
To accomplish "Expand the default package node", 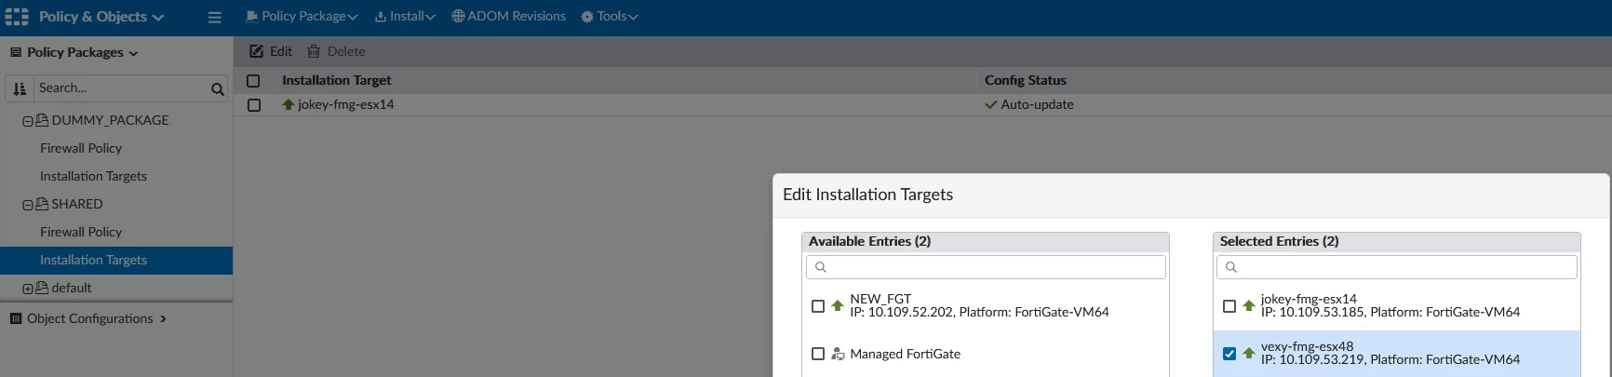I will [28, 289].
